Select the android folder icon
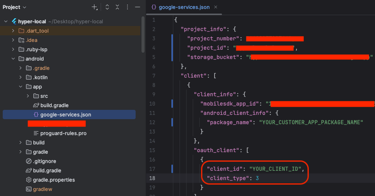 [x=21, y=59]
